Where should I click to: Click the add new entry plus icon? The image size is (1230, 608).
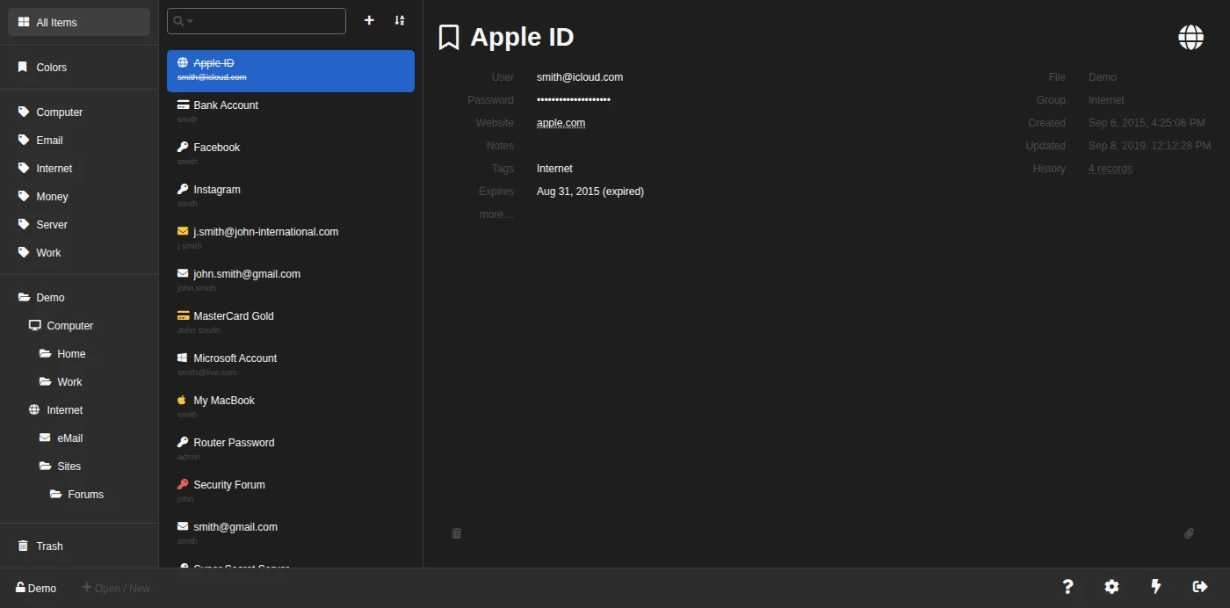pos(369,20)
